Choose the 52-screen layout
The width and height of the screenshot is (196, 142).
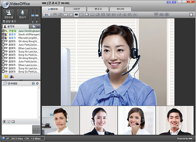tap(130, 15)
